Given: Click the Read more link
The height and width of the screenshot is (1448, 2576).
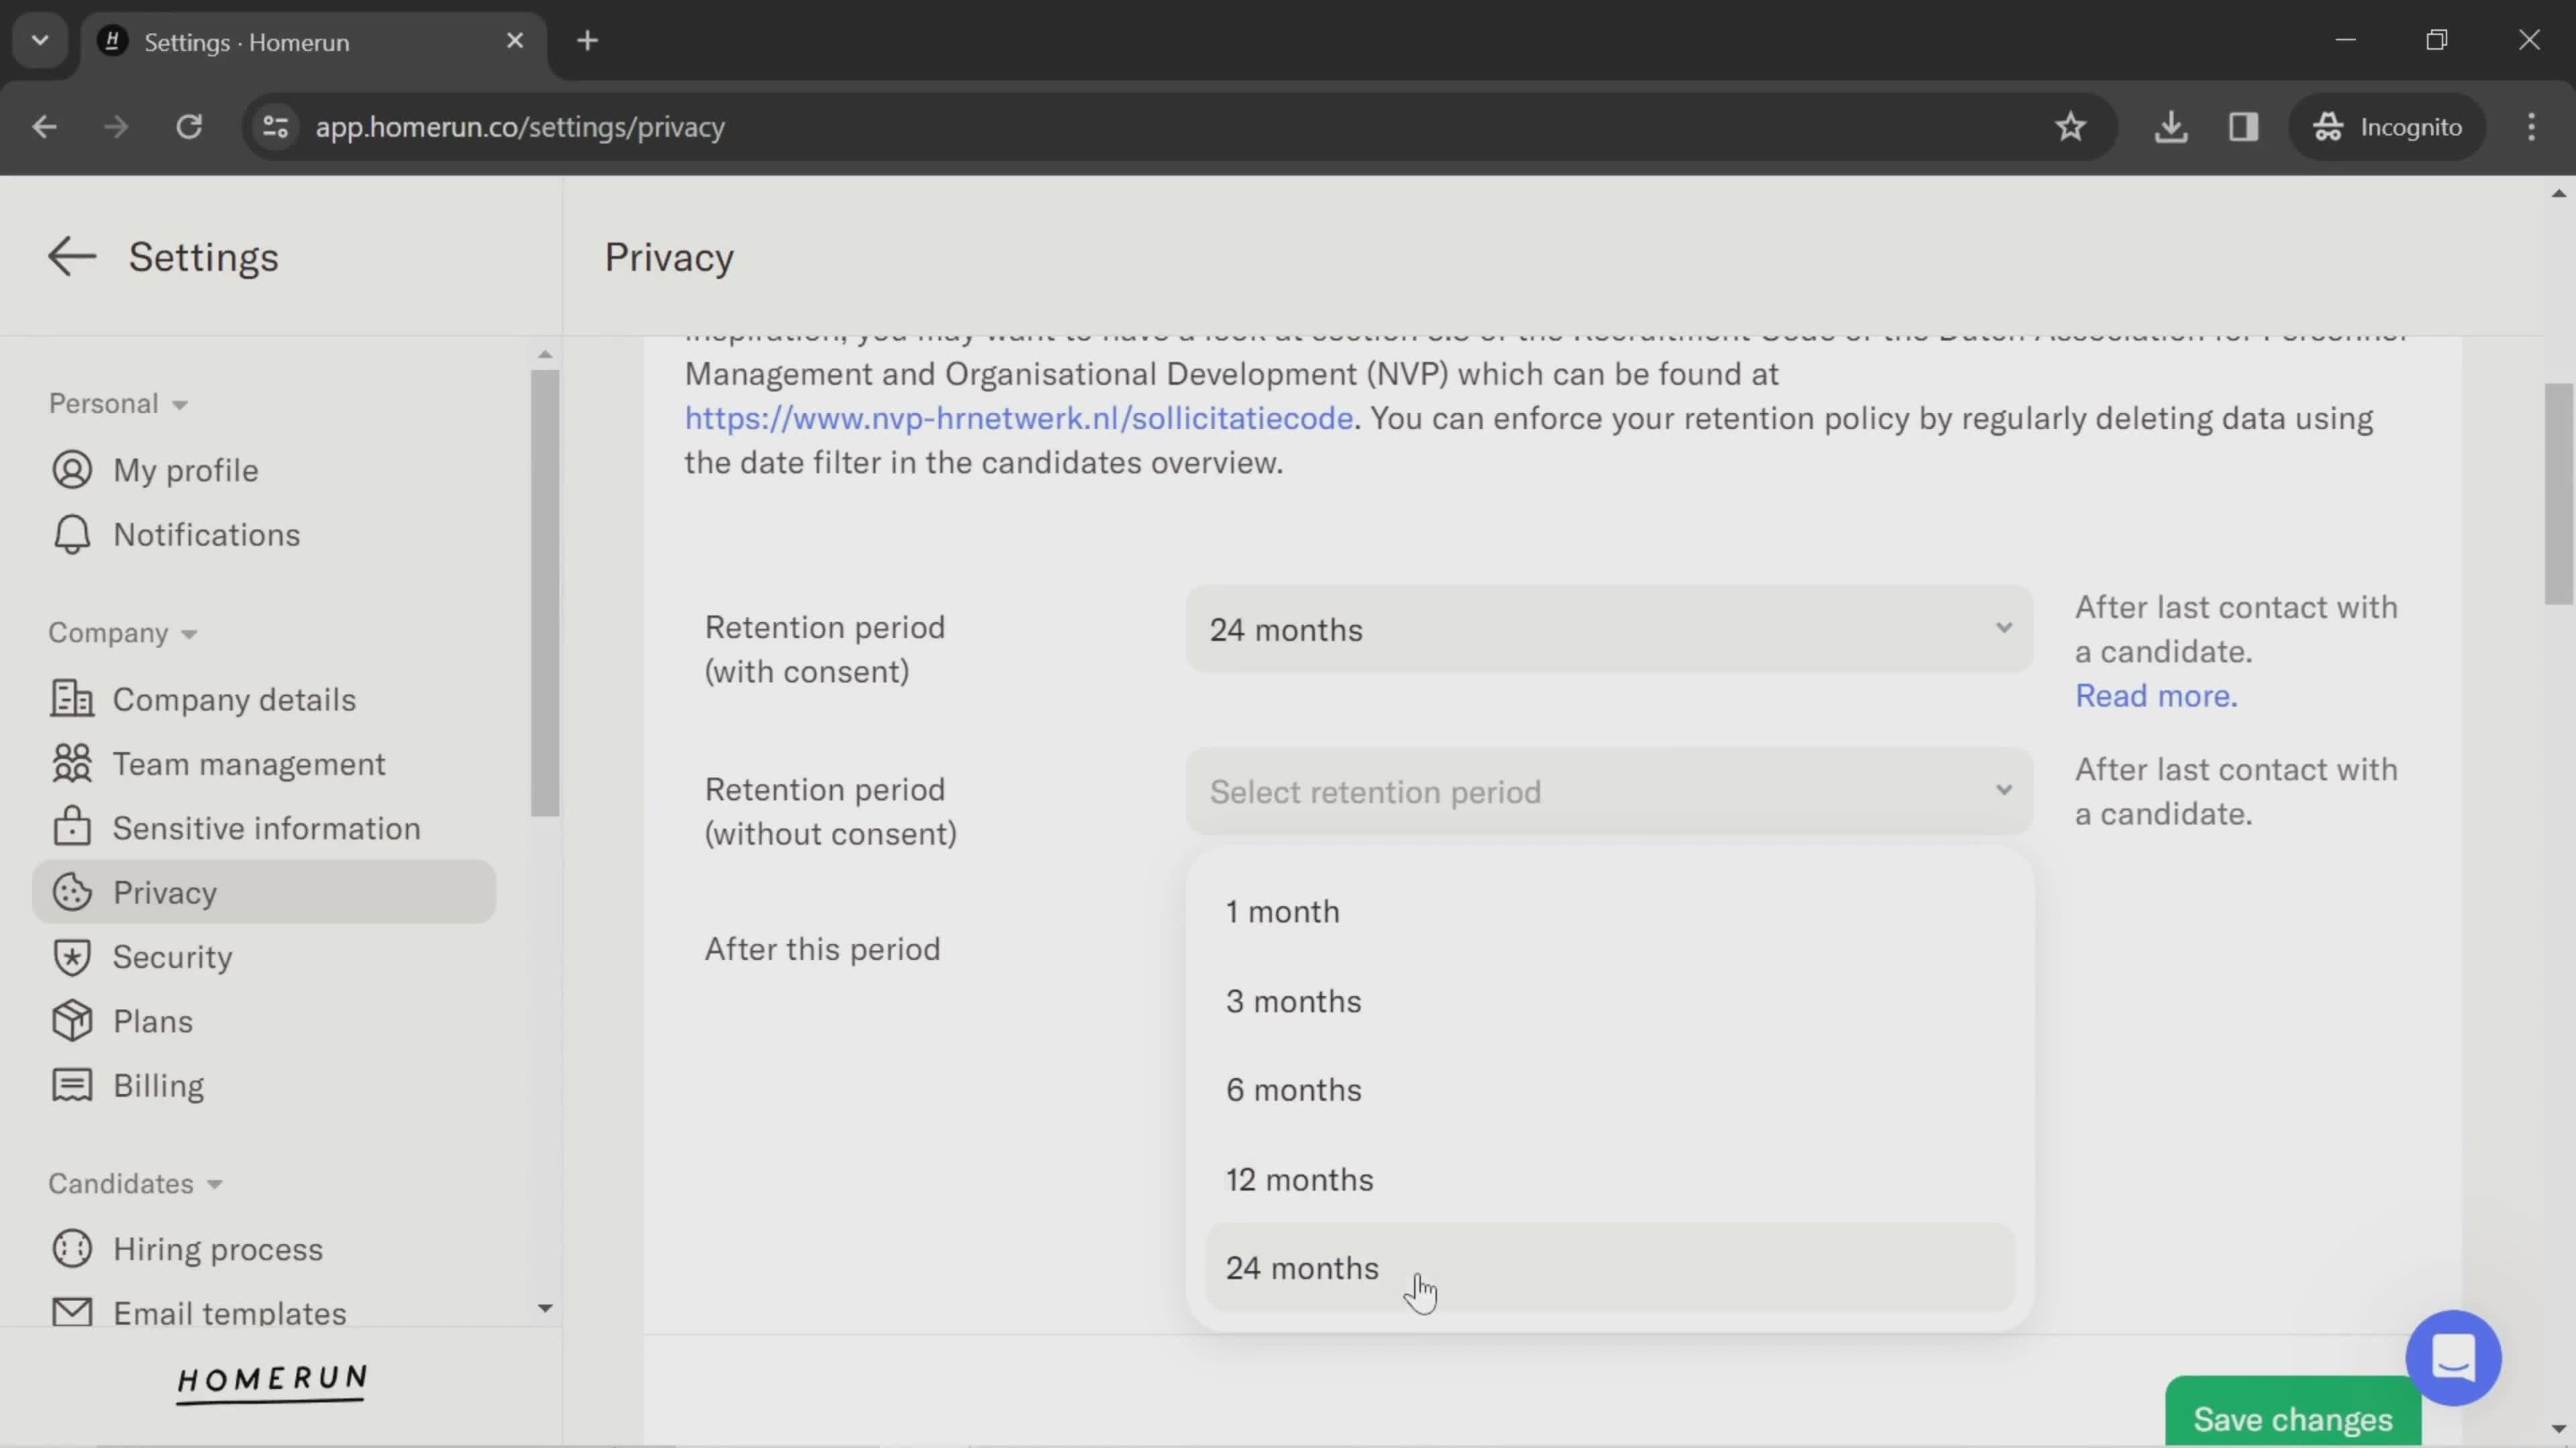Looking at the screenshot, I should click(x=2156, y=696).
